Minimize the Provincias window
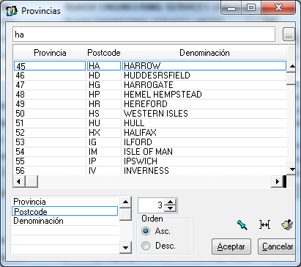301x267 pixels. (231, 8)
